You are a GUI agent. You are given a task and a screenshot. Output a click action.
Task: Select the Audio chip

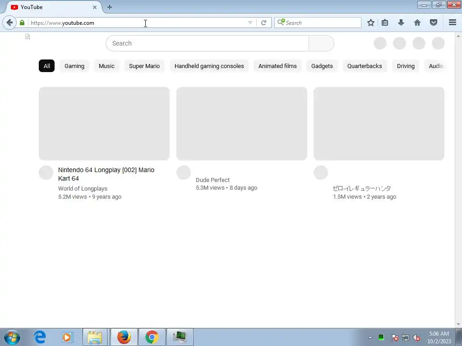tap(436, 66)
